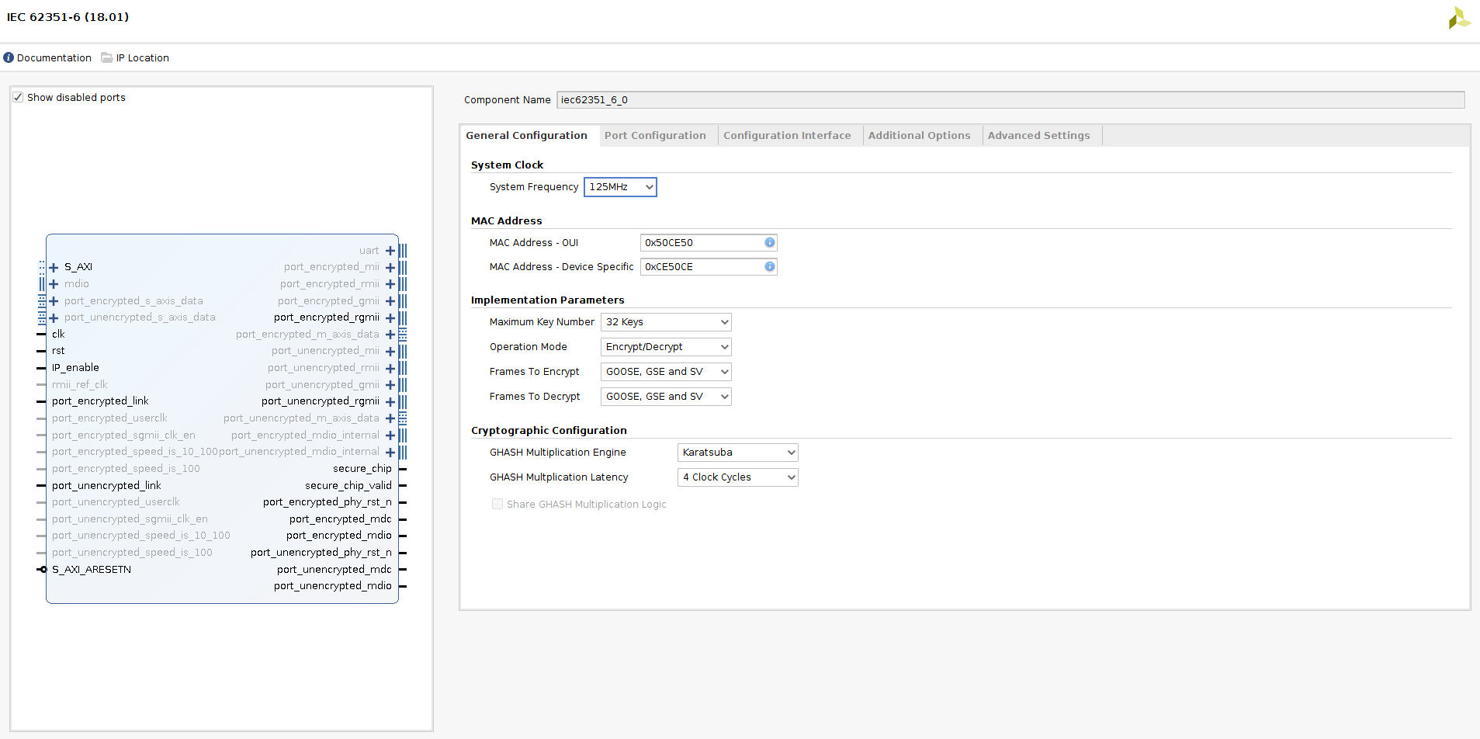Open the System Frequency dropdown
The width and height of the screenshot is (1480, 739).
click(x=620, y=187)
